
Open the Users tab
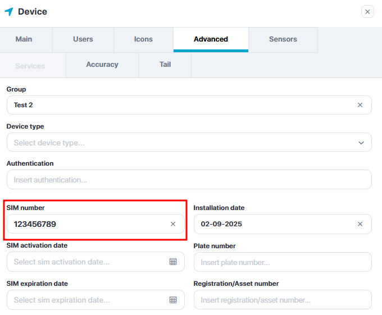83,39
